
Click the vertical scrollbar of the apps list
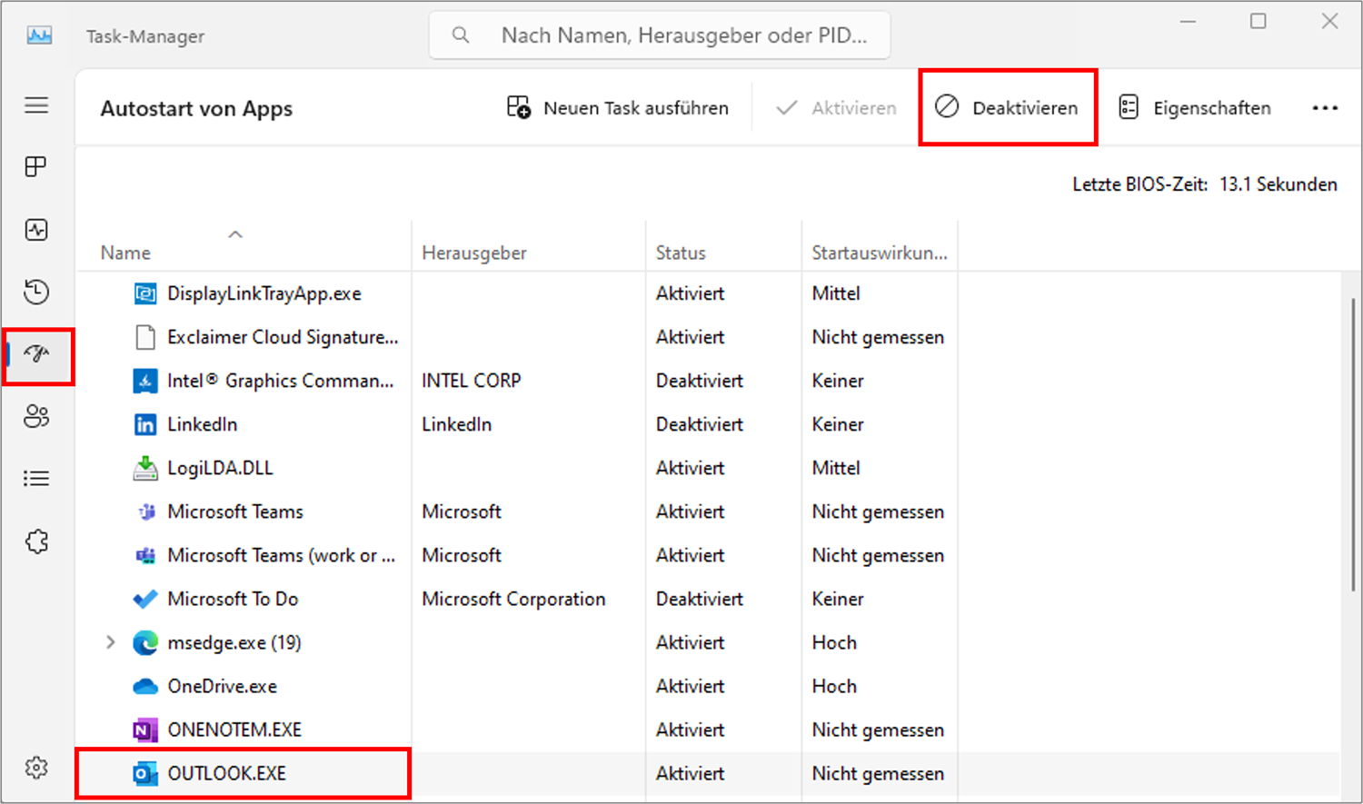point(1351,445)
